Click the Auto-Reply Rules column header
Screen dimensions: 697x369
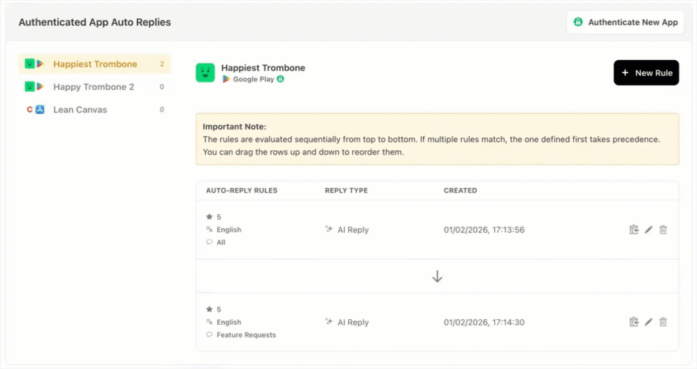(242, 191)
